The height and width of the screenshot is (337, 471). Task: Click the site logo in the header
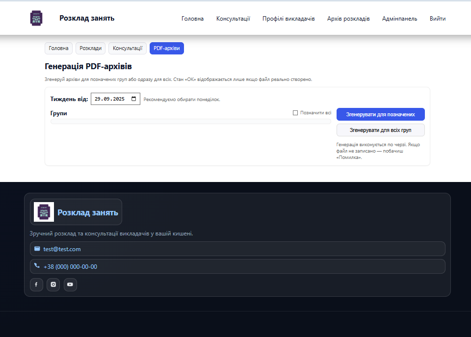[36, 18]
